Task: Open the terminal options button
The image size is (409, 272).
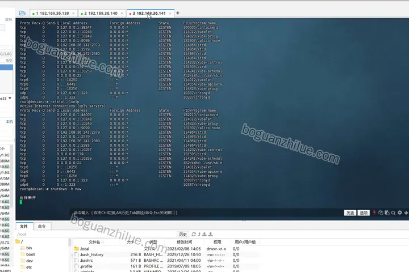Action: 364,213
